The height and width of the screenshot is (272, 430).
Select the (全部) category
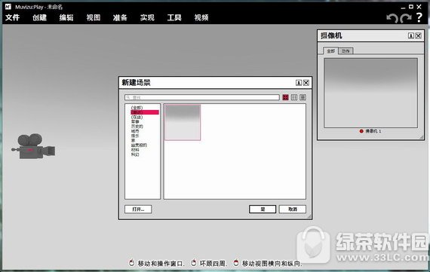click(x=137, y=108)
